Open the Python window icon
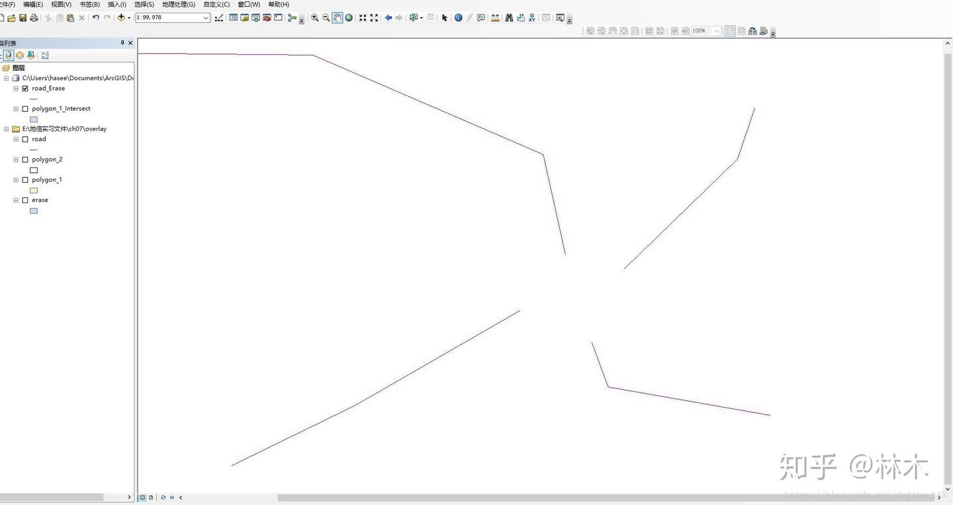 278,18
